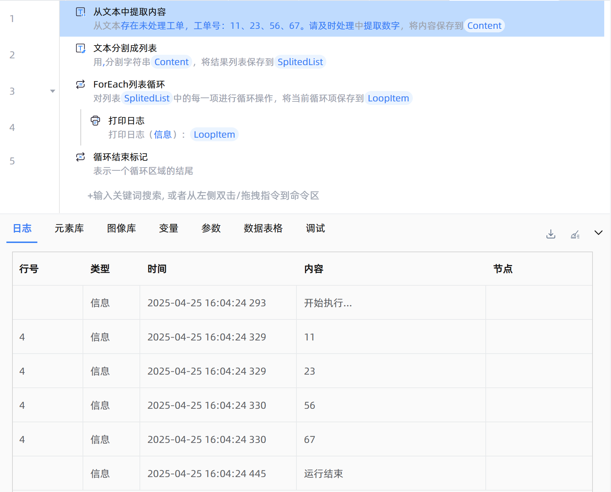Clear logs with the broom icon
Screen dimensions: 611x492
click(x=575, y=234)
